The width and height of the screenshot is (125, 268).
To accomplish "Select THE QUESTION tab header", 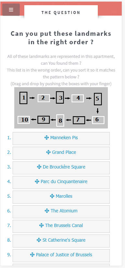I will click(61, 12).
